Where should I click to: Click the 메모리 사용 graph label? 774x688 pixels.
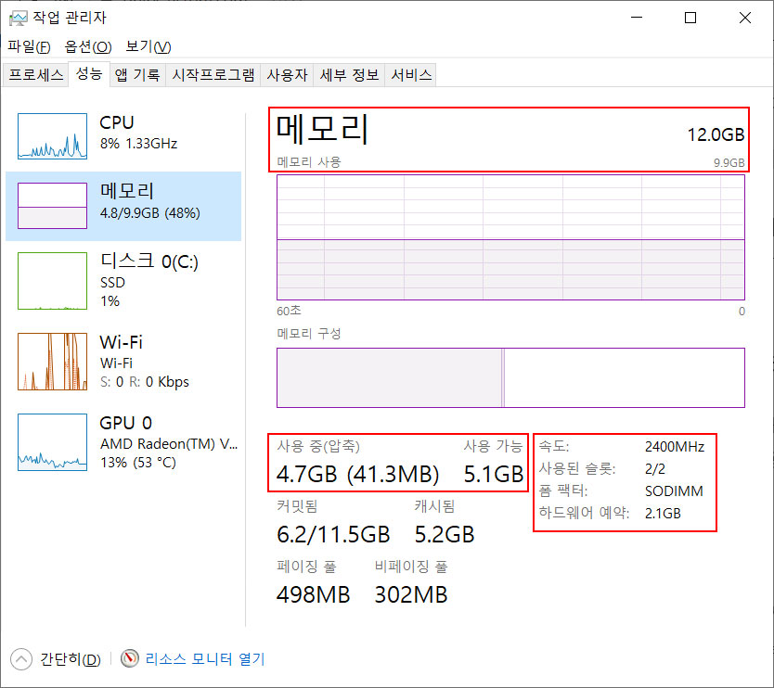tap(309, 162)
